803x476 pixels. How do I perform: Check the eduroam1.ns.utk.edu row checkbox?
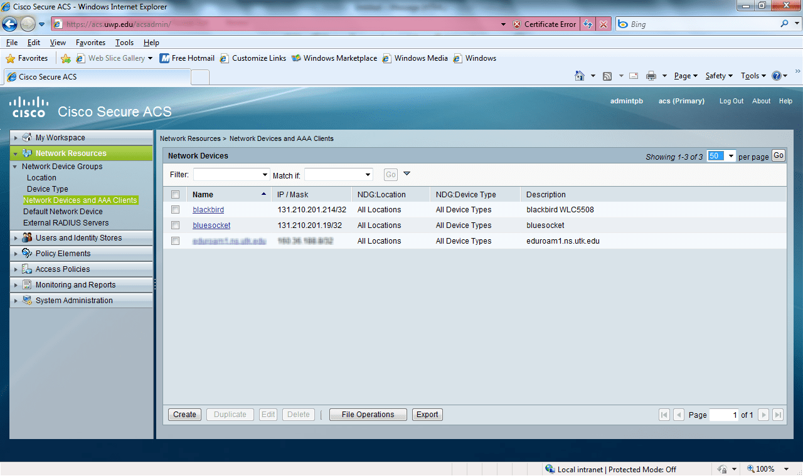click(x=176, y=241)
